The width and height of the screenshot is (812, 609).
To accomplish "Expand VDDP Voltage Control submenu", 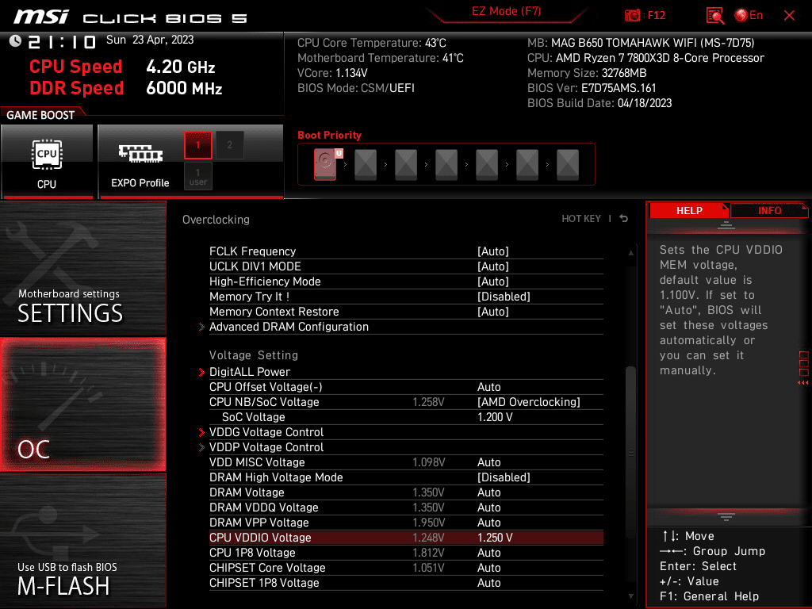I will click(x=406, y=447).
